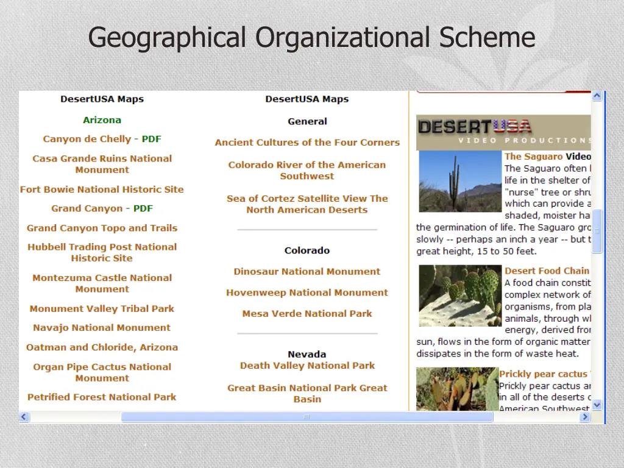Click the horizontal scrollbar right arrow
The height and width of the screenshot is (468, 624).
pos(585,417)
